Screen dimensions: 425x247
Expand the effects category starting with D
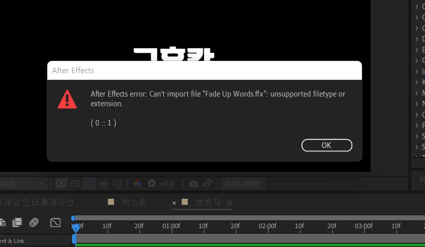coord(416,39)
